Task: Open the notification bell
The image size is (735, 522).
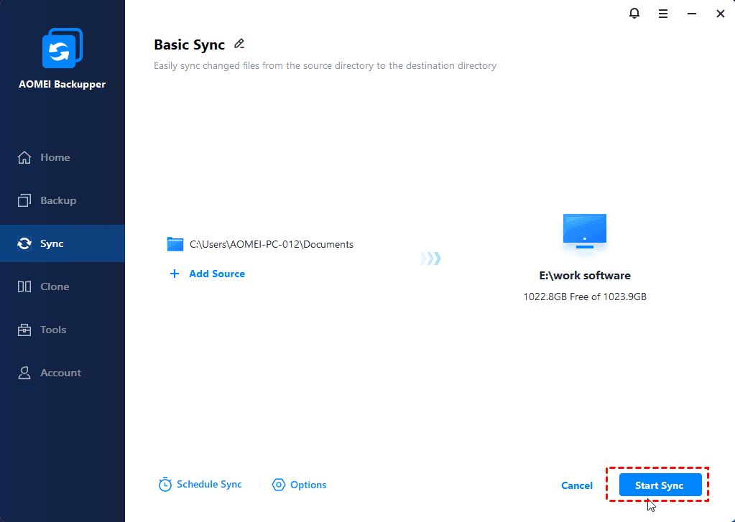Action: click(x=634, y=13)
